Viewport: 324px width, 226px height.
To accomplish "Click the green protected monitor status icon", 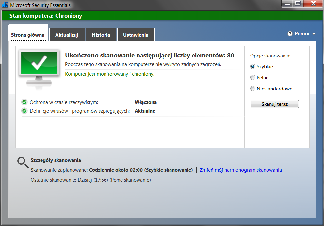I will click(39, 70).
